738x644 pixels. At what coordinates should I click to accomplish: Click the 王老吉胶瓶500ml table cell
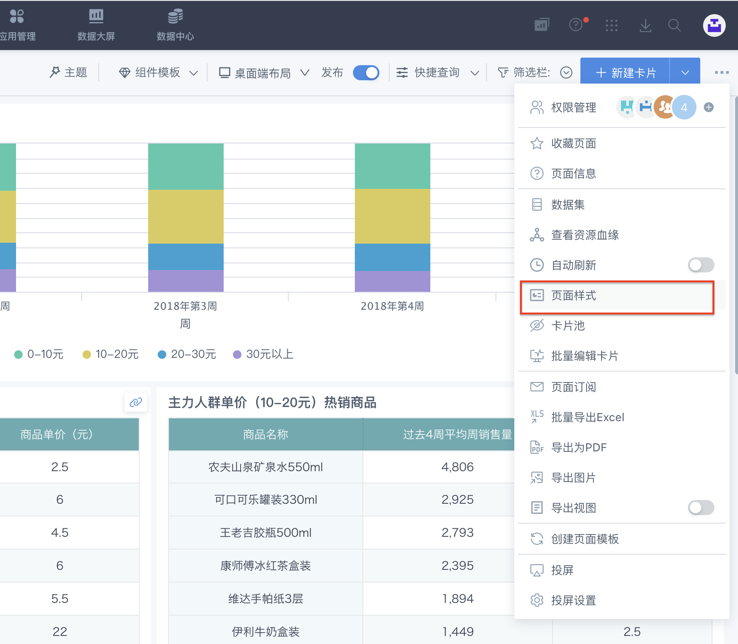click(x=266, y=533)
